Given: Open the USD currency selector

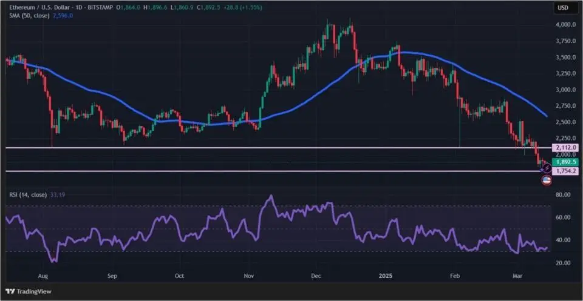Looking at the screenshot, I should [563, 8].
